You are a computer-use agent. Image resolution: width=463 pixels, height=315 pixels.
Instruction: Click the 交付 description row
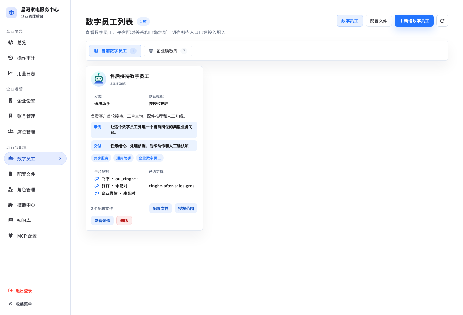pos(144,146)
